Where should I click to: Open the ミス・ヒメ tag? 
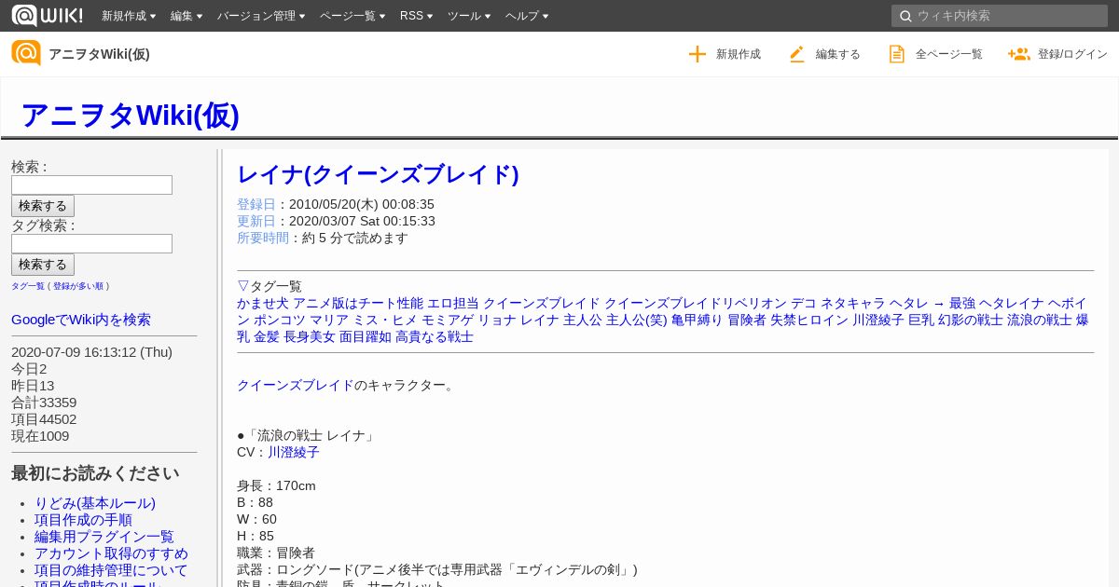click(385, 320)
